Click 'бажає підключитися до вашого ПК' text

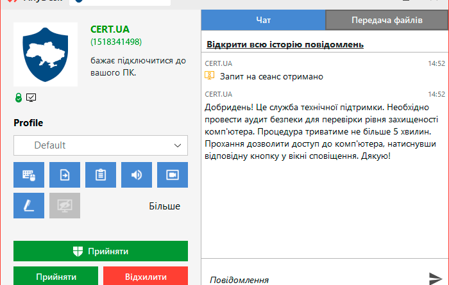[138, 67]
